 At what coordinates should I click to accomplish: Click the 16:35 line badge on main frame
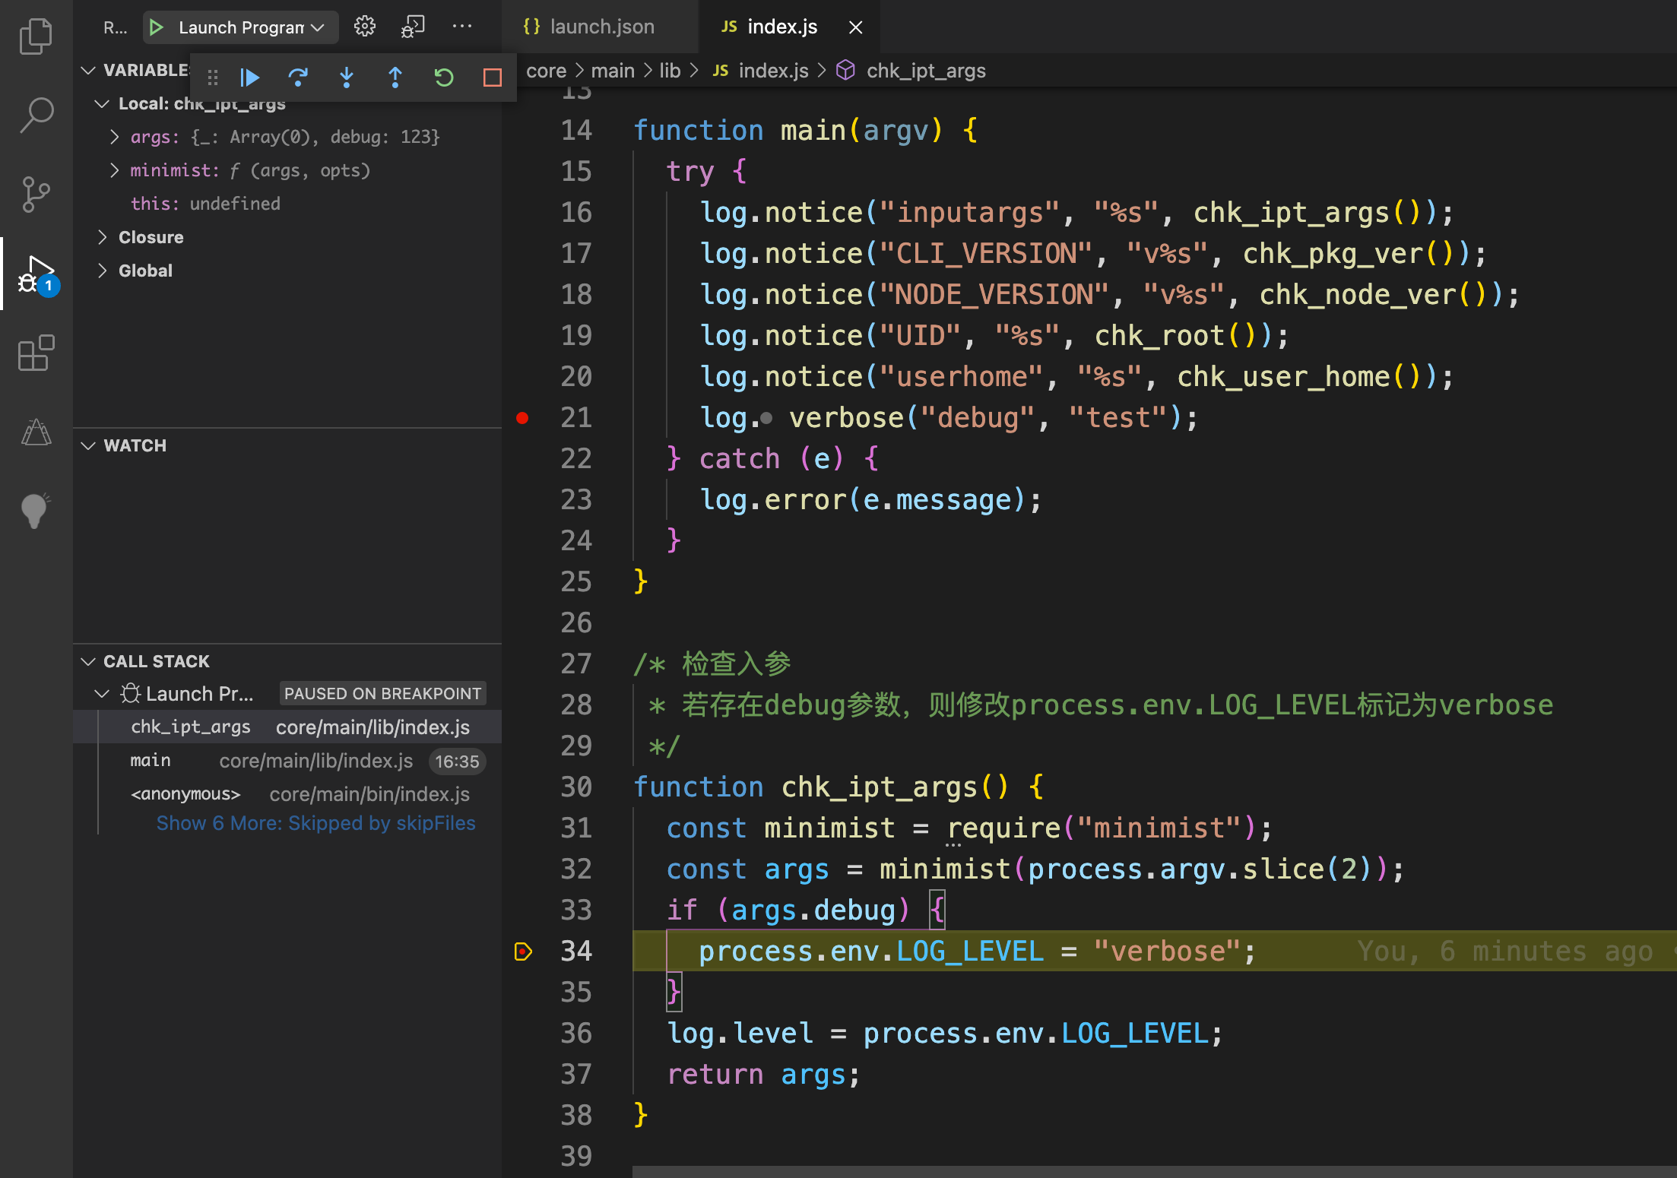[x=457, y=761]
